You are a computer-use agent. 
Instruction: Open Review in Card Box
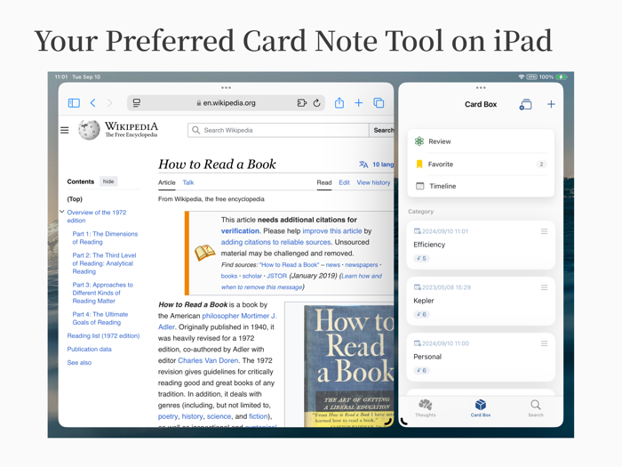481,141
